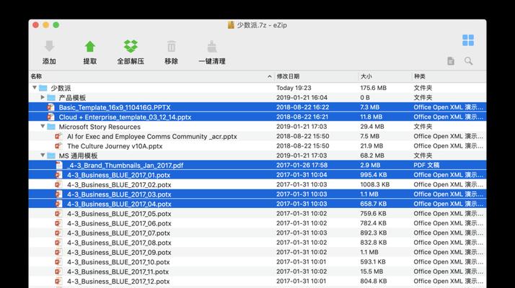Click the 移除 (Remove) trash icon

172,46
